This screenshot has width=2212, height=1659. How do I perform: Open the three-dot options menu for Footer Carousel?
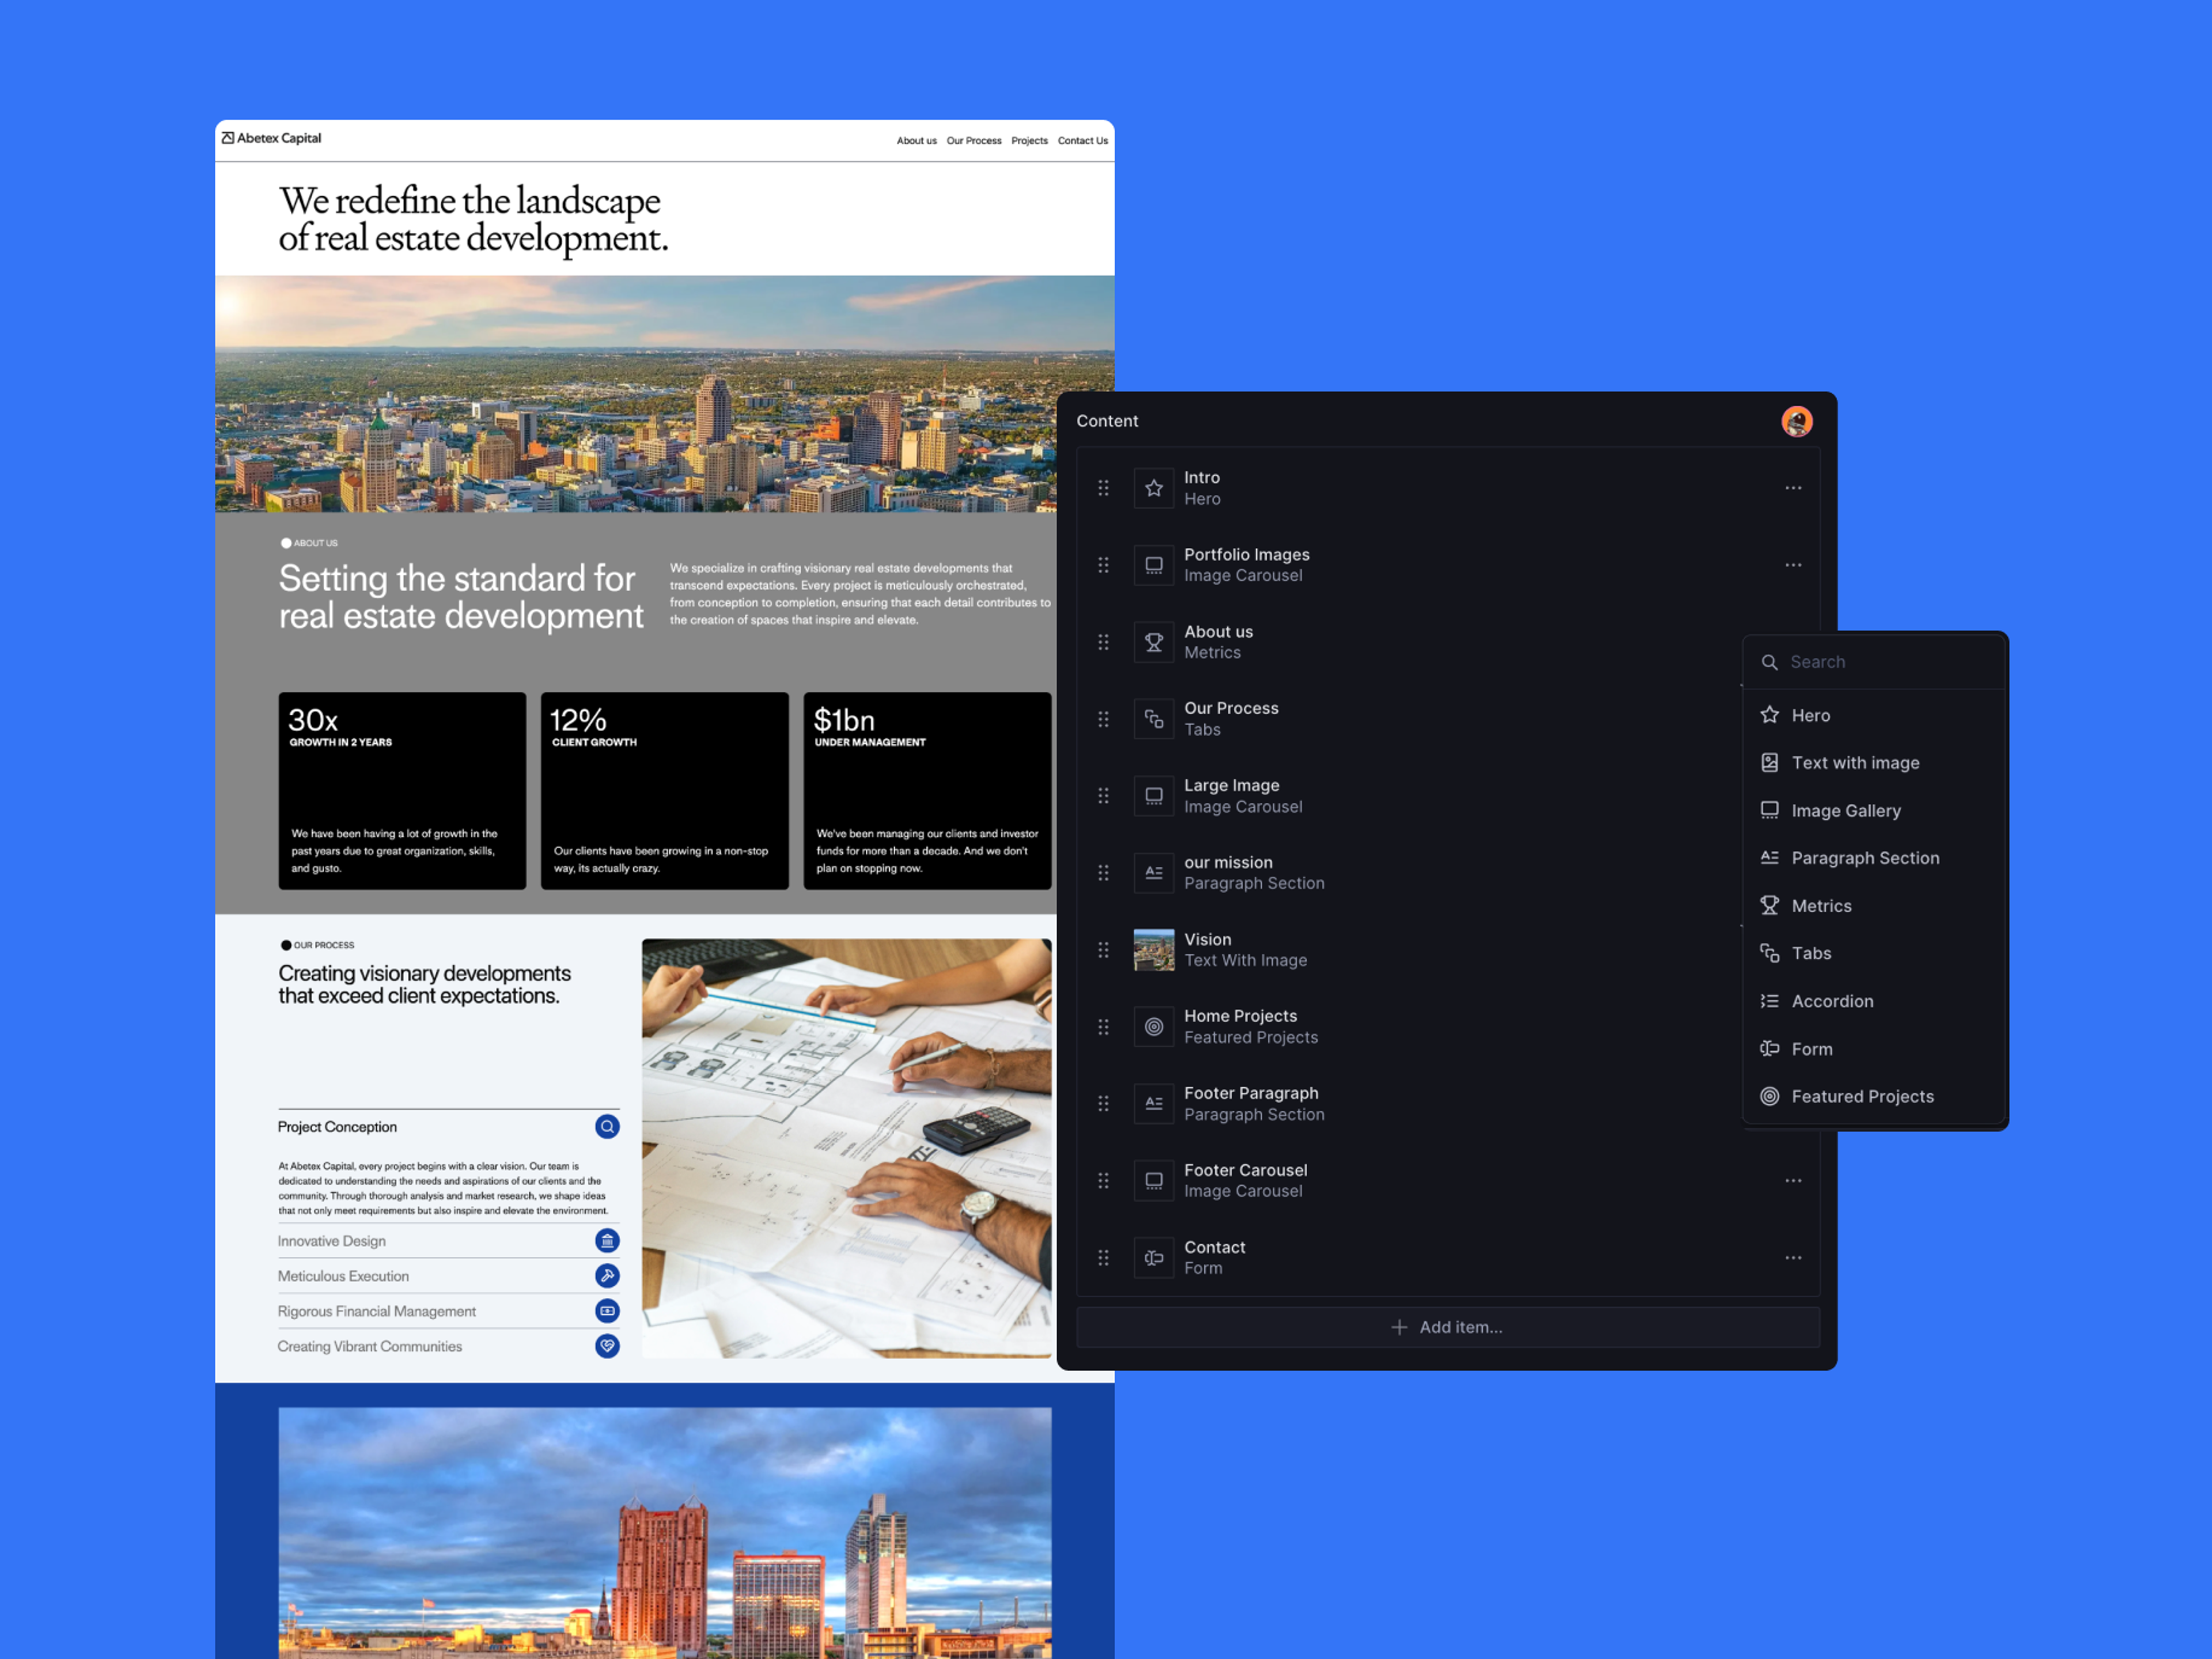[x=1792, y=1180]
